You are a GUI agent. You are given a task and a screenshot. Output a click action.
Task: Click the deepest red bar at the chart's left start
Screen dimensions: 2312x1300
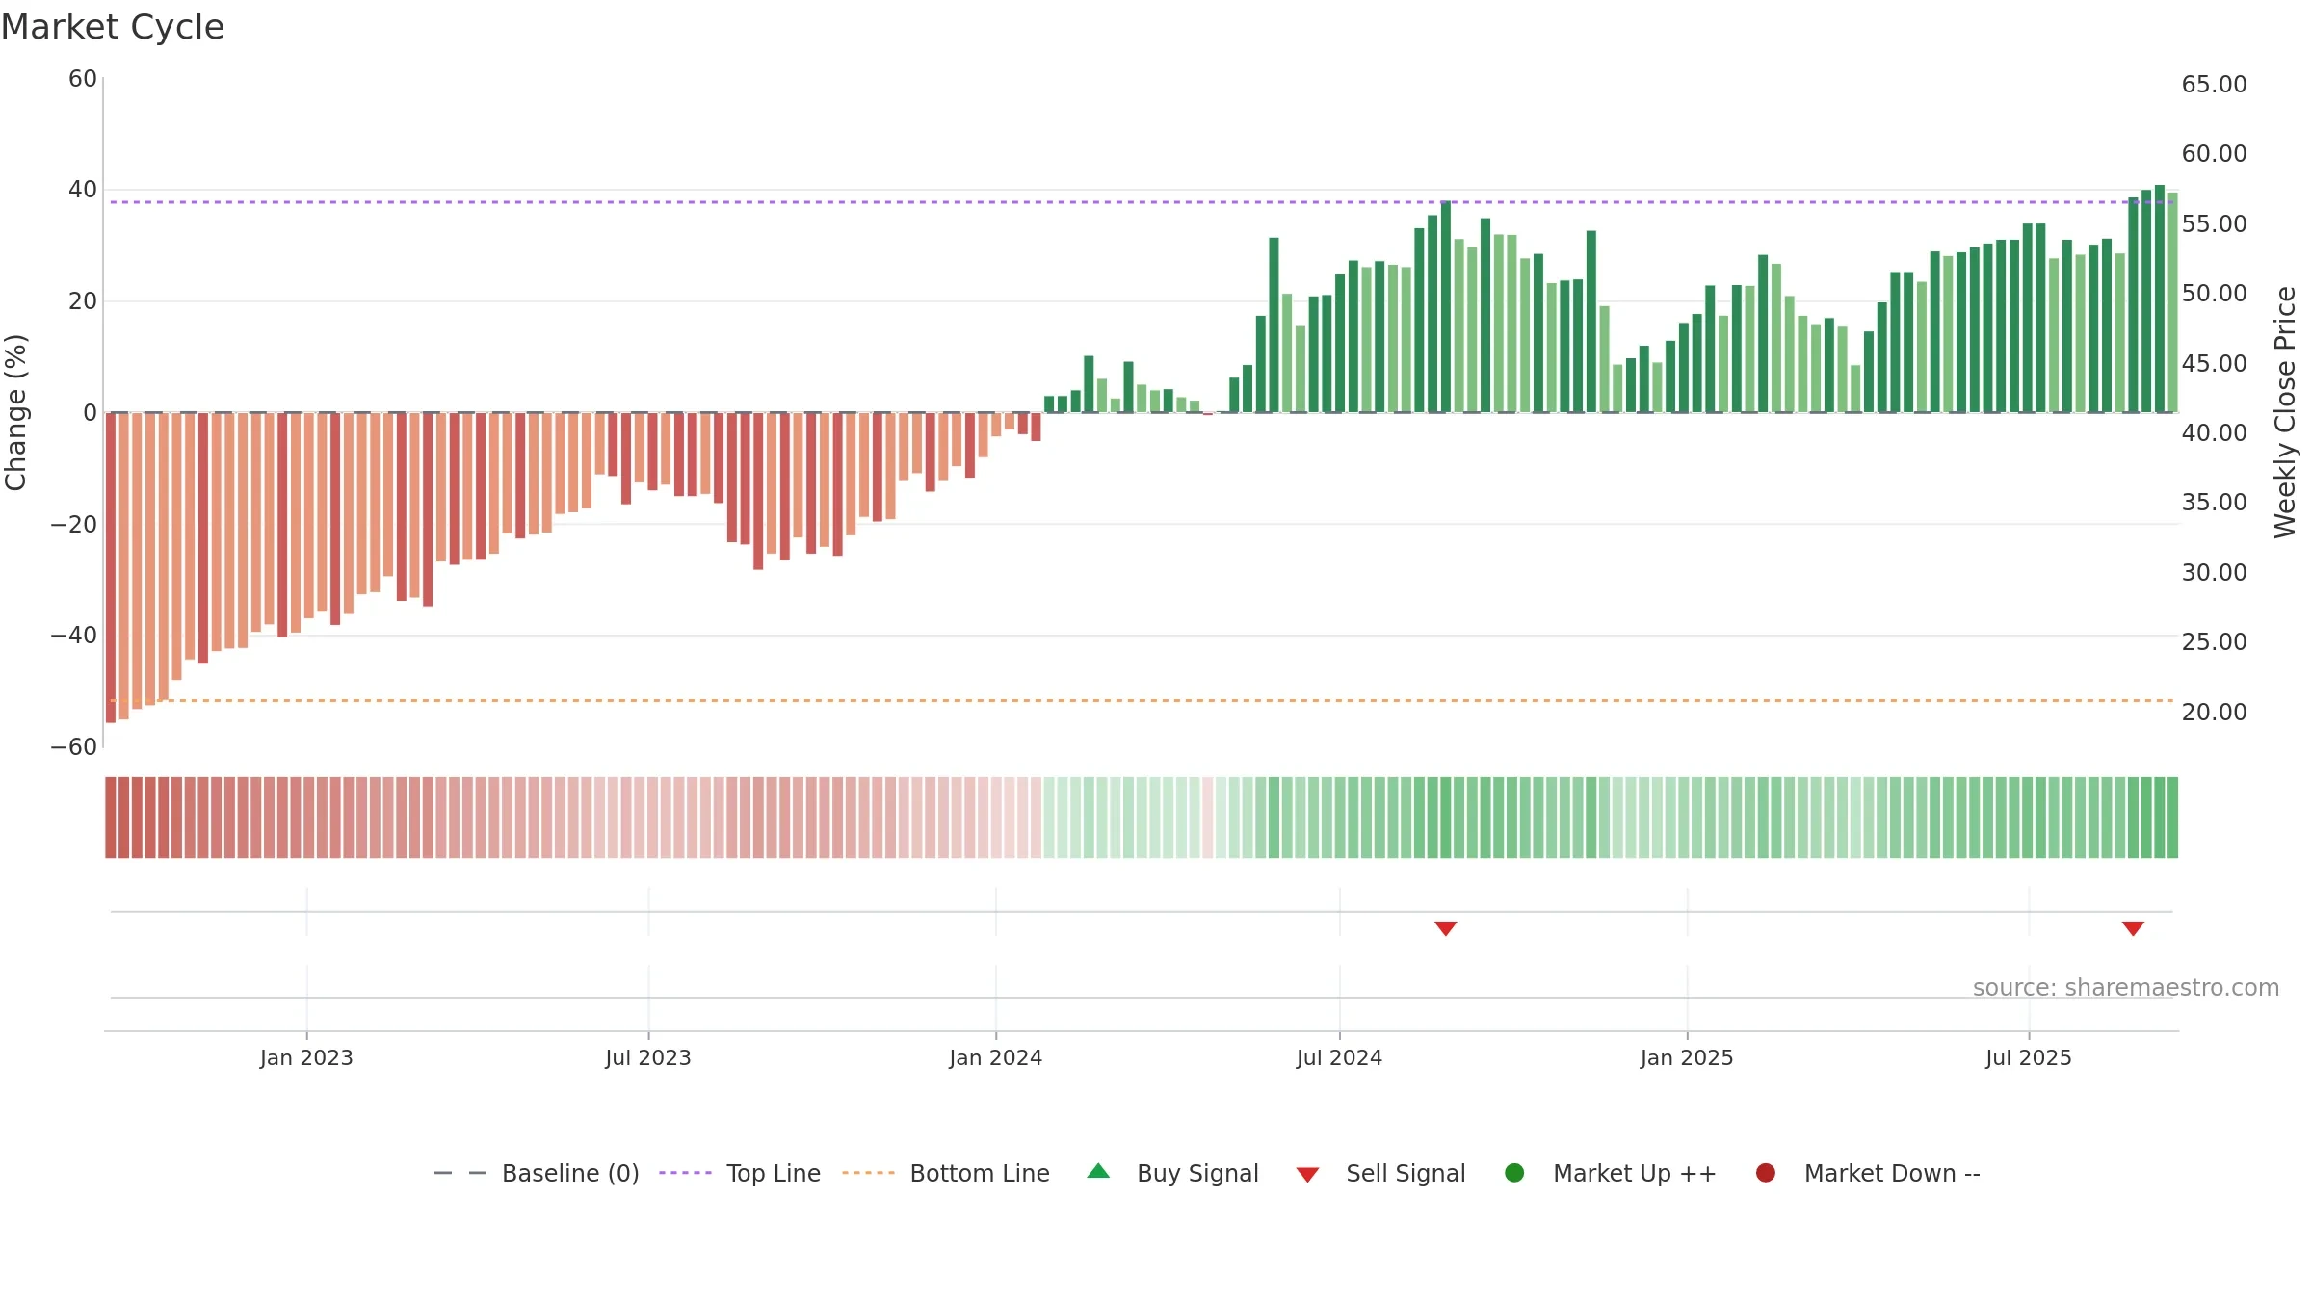coord(111,567)
